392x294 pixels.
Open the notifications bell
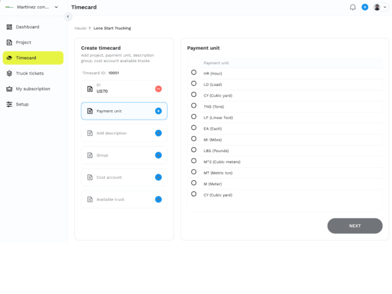(352, 7)
